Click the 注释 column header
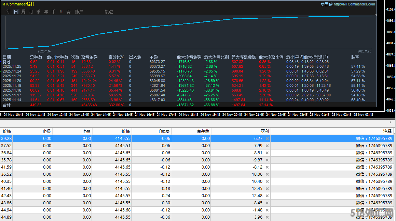Viewport: 396px width, 221px height. coord(387,131)
